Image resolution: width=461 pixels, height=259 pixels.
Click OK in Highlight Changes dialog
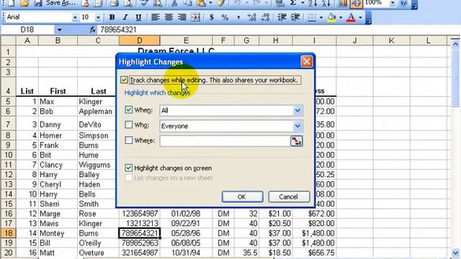point(242,196)
